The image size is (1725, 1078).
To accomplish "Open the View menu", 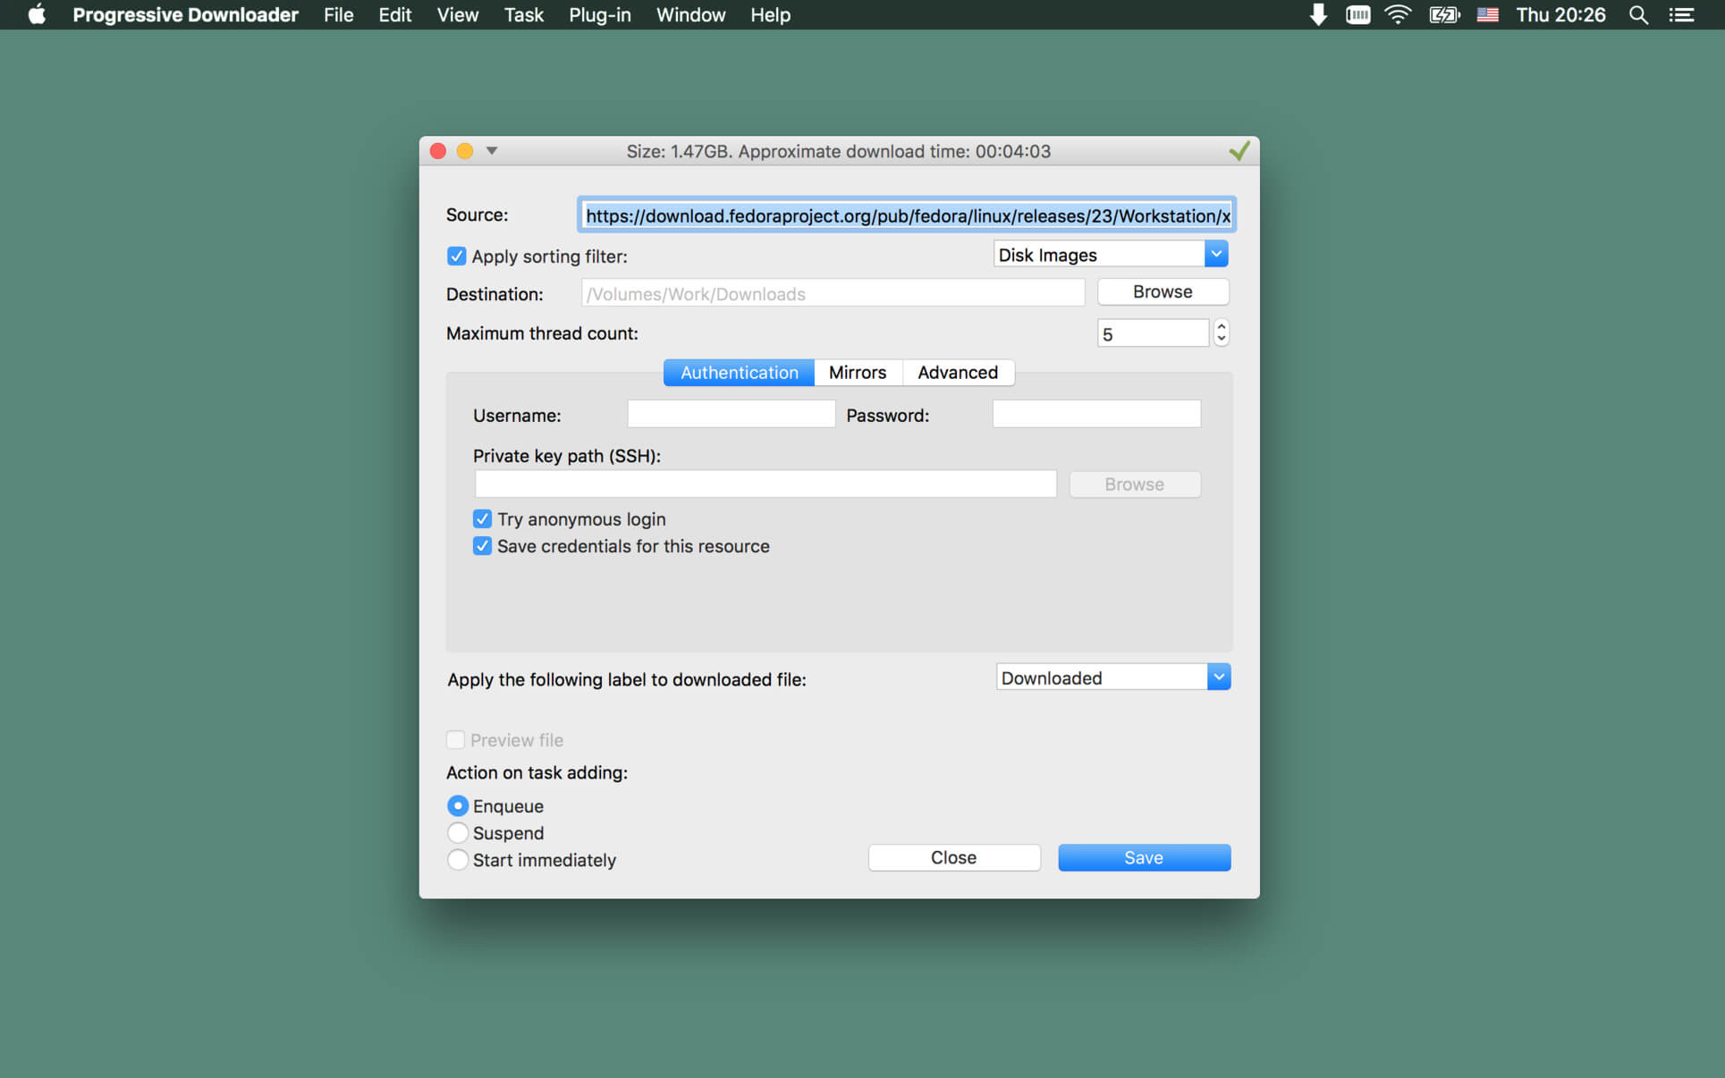I will click(x=457, y=14).
